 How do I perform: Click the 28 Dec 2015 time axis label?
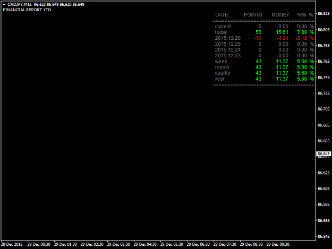coord(12,244)
